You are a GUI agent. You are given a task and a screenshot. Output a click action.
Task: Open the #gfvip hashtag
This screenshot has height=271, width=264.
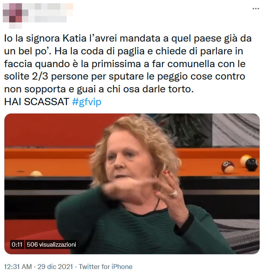(x=87, y=102)
